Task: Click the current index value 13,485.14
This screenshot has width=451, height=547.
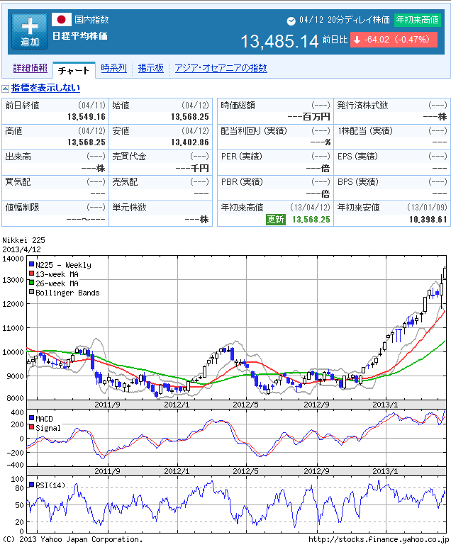Action: click(x=279, y=42)
